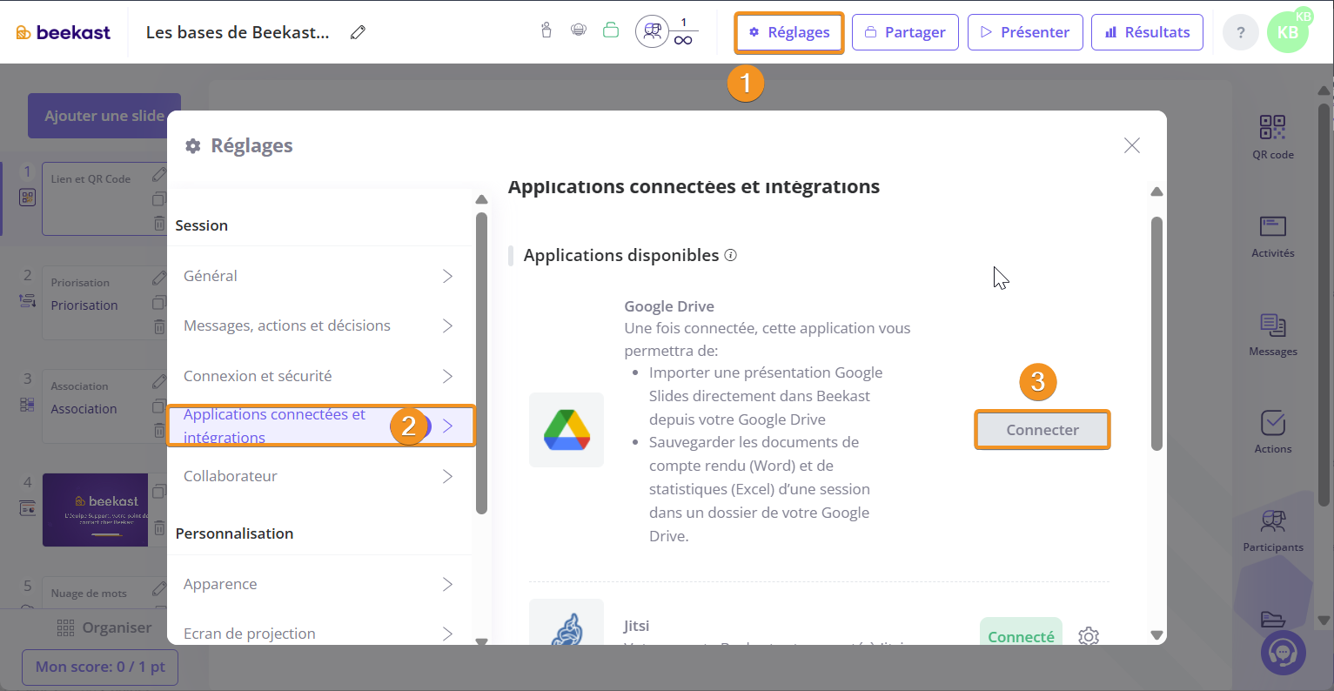Select the Nuage de mots slide card
1334x691 pixels.
[x=104, y=594]
